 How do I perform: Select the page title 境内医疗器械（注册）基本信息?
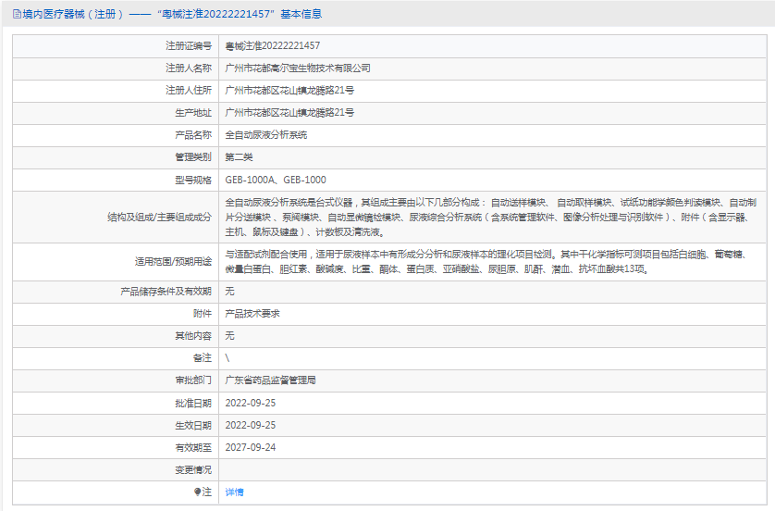(x=172, y=14)
